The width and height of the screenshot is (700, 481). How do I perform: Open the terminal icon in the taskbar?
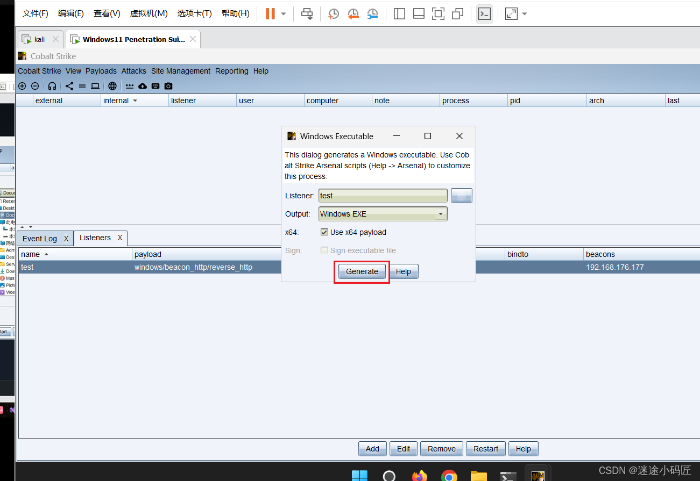point(508,476)
